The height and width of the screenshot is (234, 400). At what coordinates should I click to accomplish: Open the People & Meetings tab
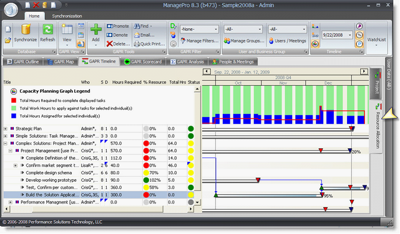pos(233,62)
